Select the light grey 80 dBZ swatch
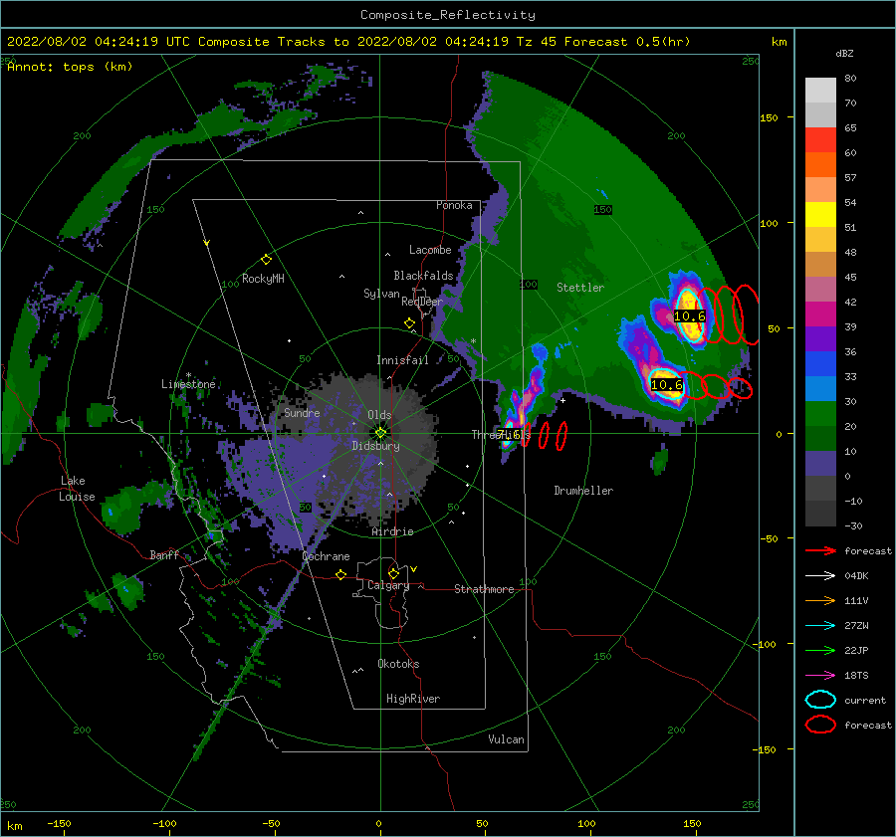 820,91
